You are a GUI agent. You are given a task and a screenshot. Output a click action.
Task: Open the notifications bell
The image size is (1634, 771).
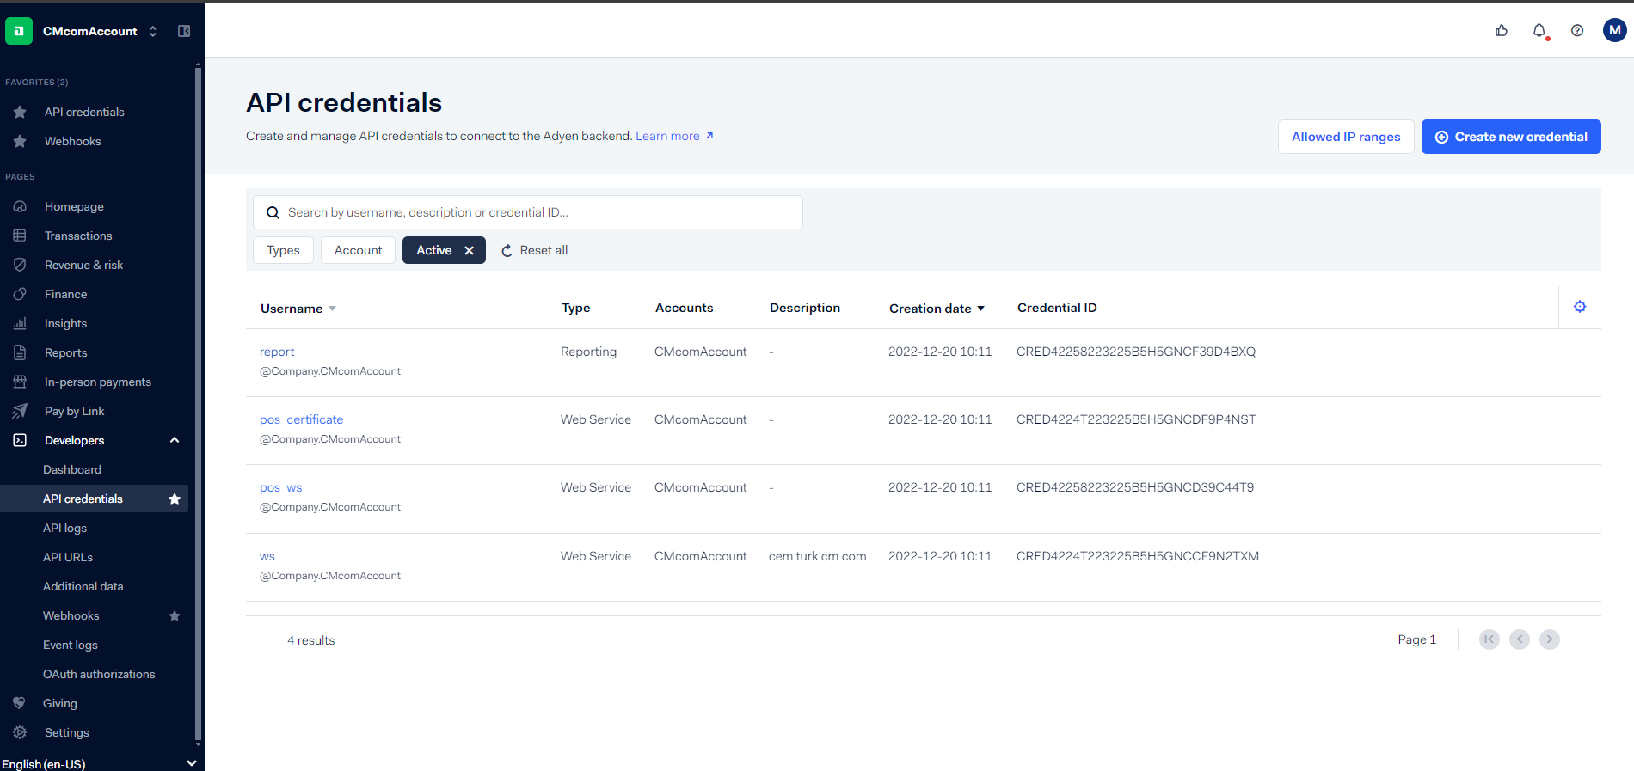click(1539, 31)
